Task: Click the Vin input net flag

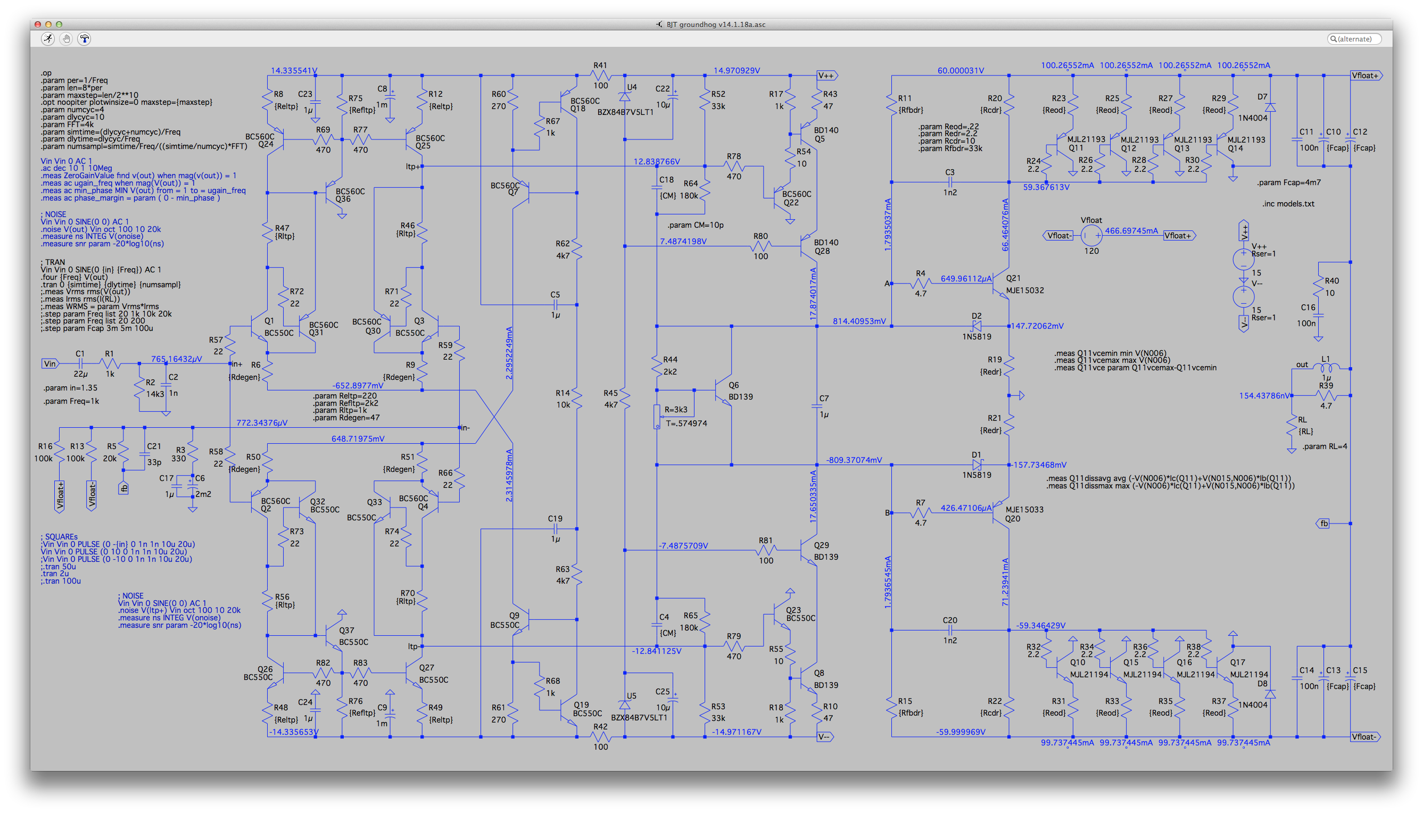Action: tap(49, 363)
